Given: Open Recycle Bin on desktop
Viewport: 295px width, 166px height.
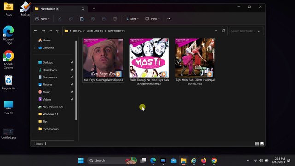Looking at the screenshot, I should pyautogui.click(x=8, y=83).
